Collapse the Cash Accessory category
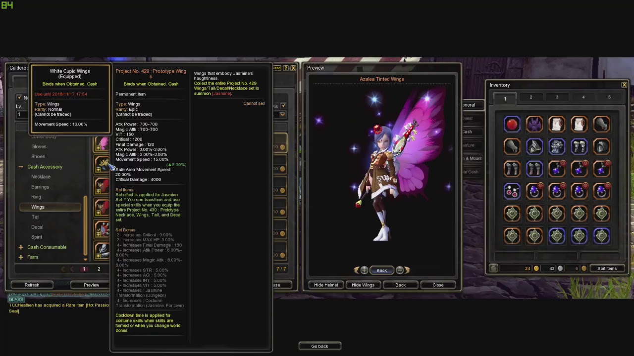The image size is (634, 356). pyautogui.click(x=21, y=167)
